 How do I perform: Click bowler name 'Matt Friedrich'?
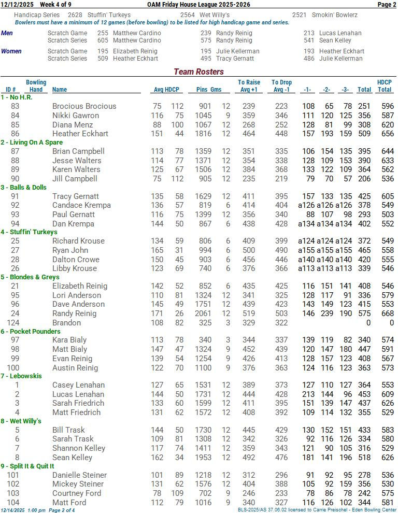coord(77,412)
